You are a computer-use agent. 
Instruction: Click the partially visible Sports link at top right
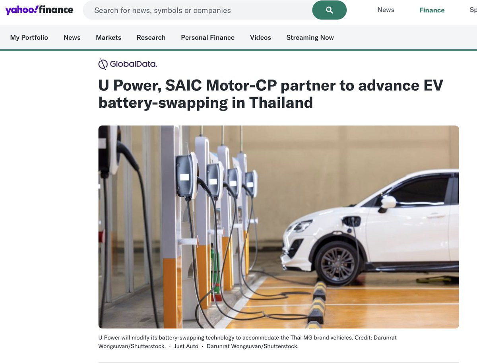pos(473,10)
